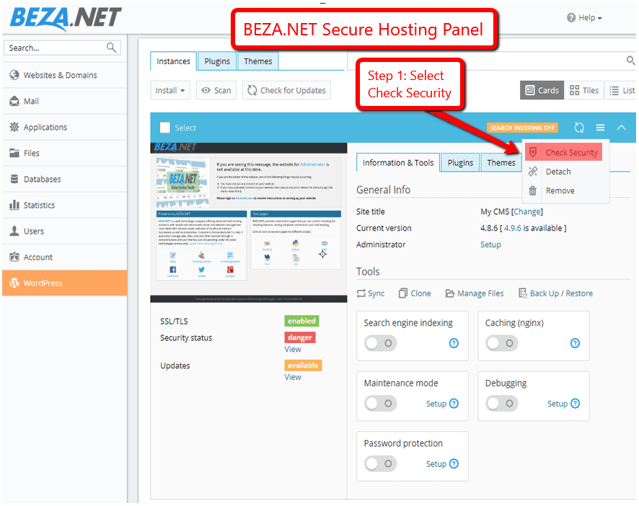Click the sidebar Search field
The width and height of the screenshot is (639, 506).
[62, 48]
